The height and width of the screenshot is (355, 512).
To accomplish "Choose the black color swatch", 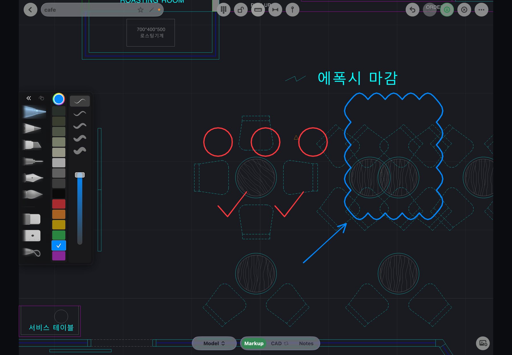I will [59, 194].
